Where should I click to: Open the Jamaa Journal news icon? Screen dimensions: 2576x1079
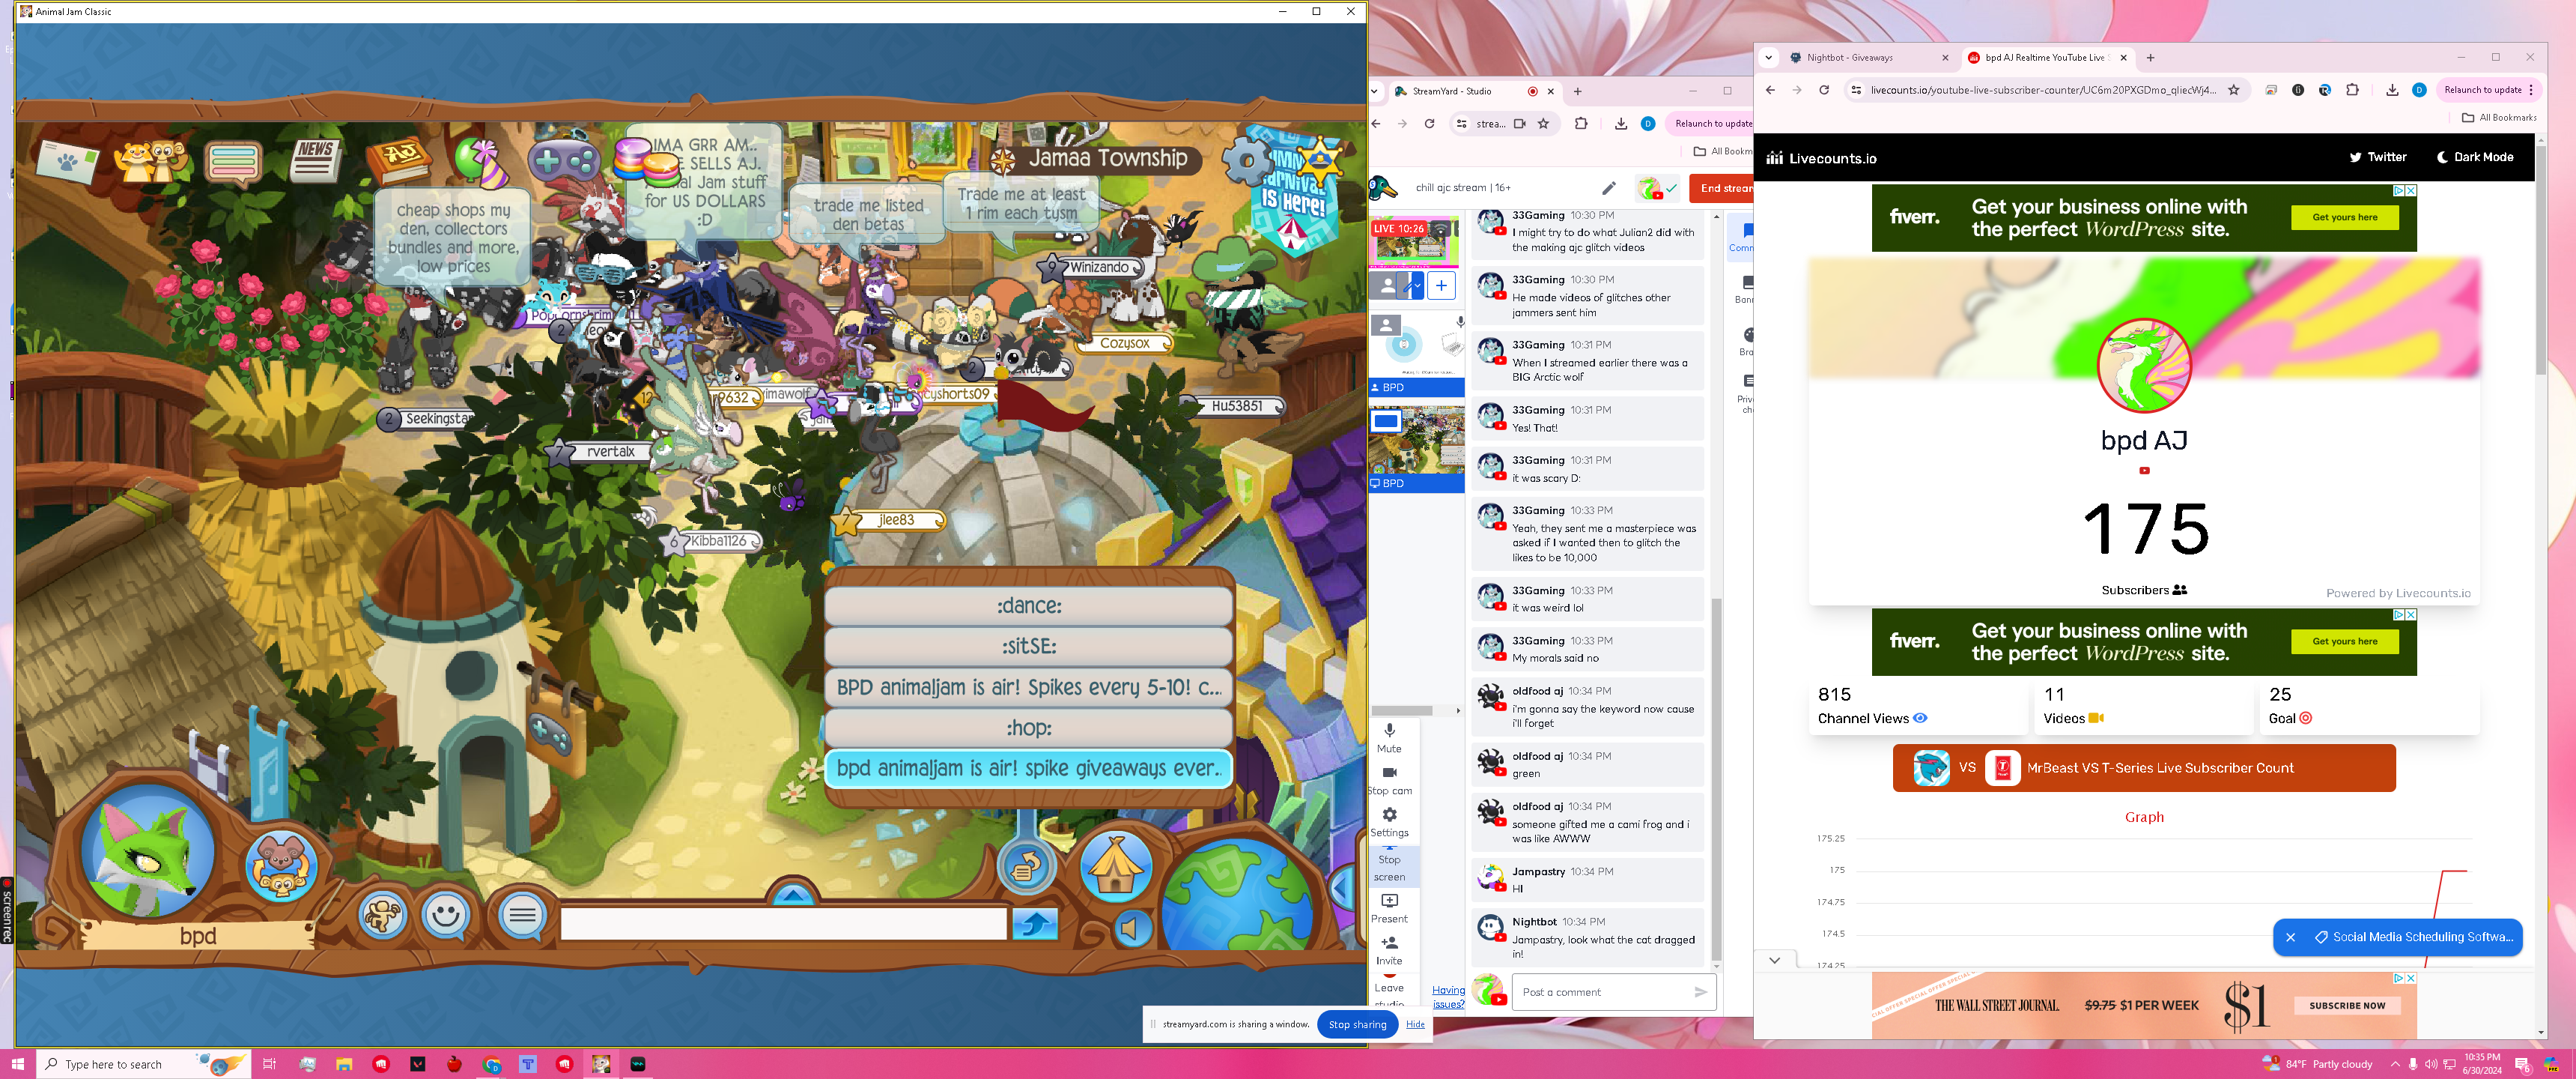point(316,160)
